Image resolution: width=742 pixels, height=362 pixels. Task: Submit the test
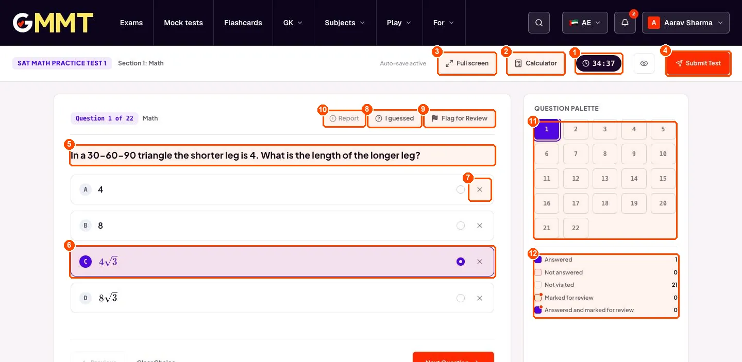click(698, 63)
